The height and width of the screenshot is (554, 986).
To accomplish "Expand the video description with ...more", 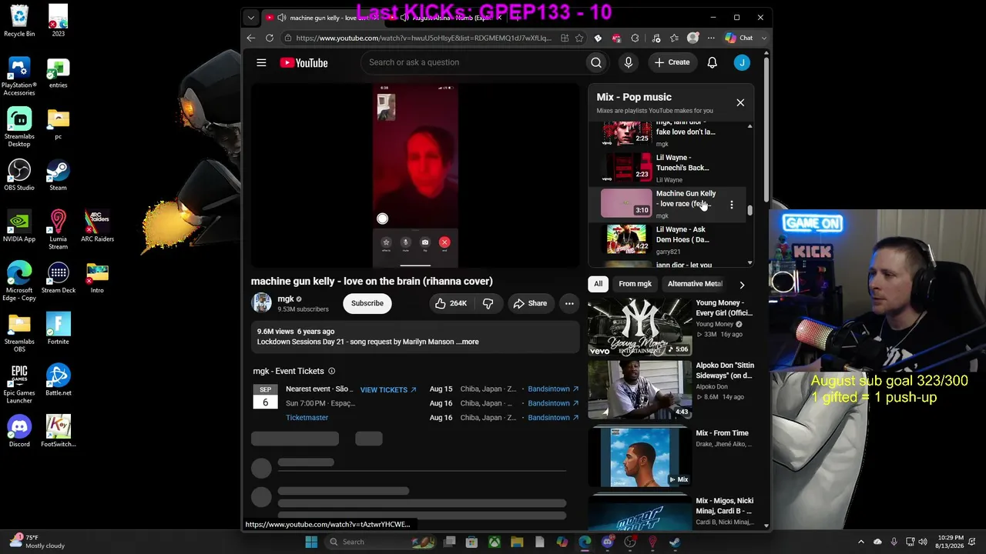I will pyautogui.click(x=468, y=342).
